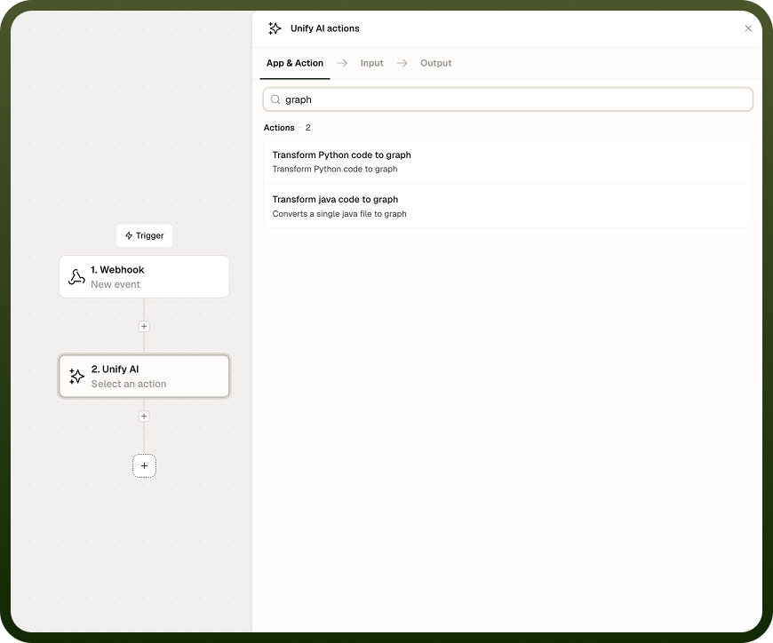Click the 'Unify AI actions' panel title

coord(325,28)
